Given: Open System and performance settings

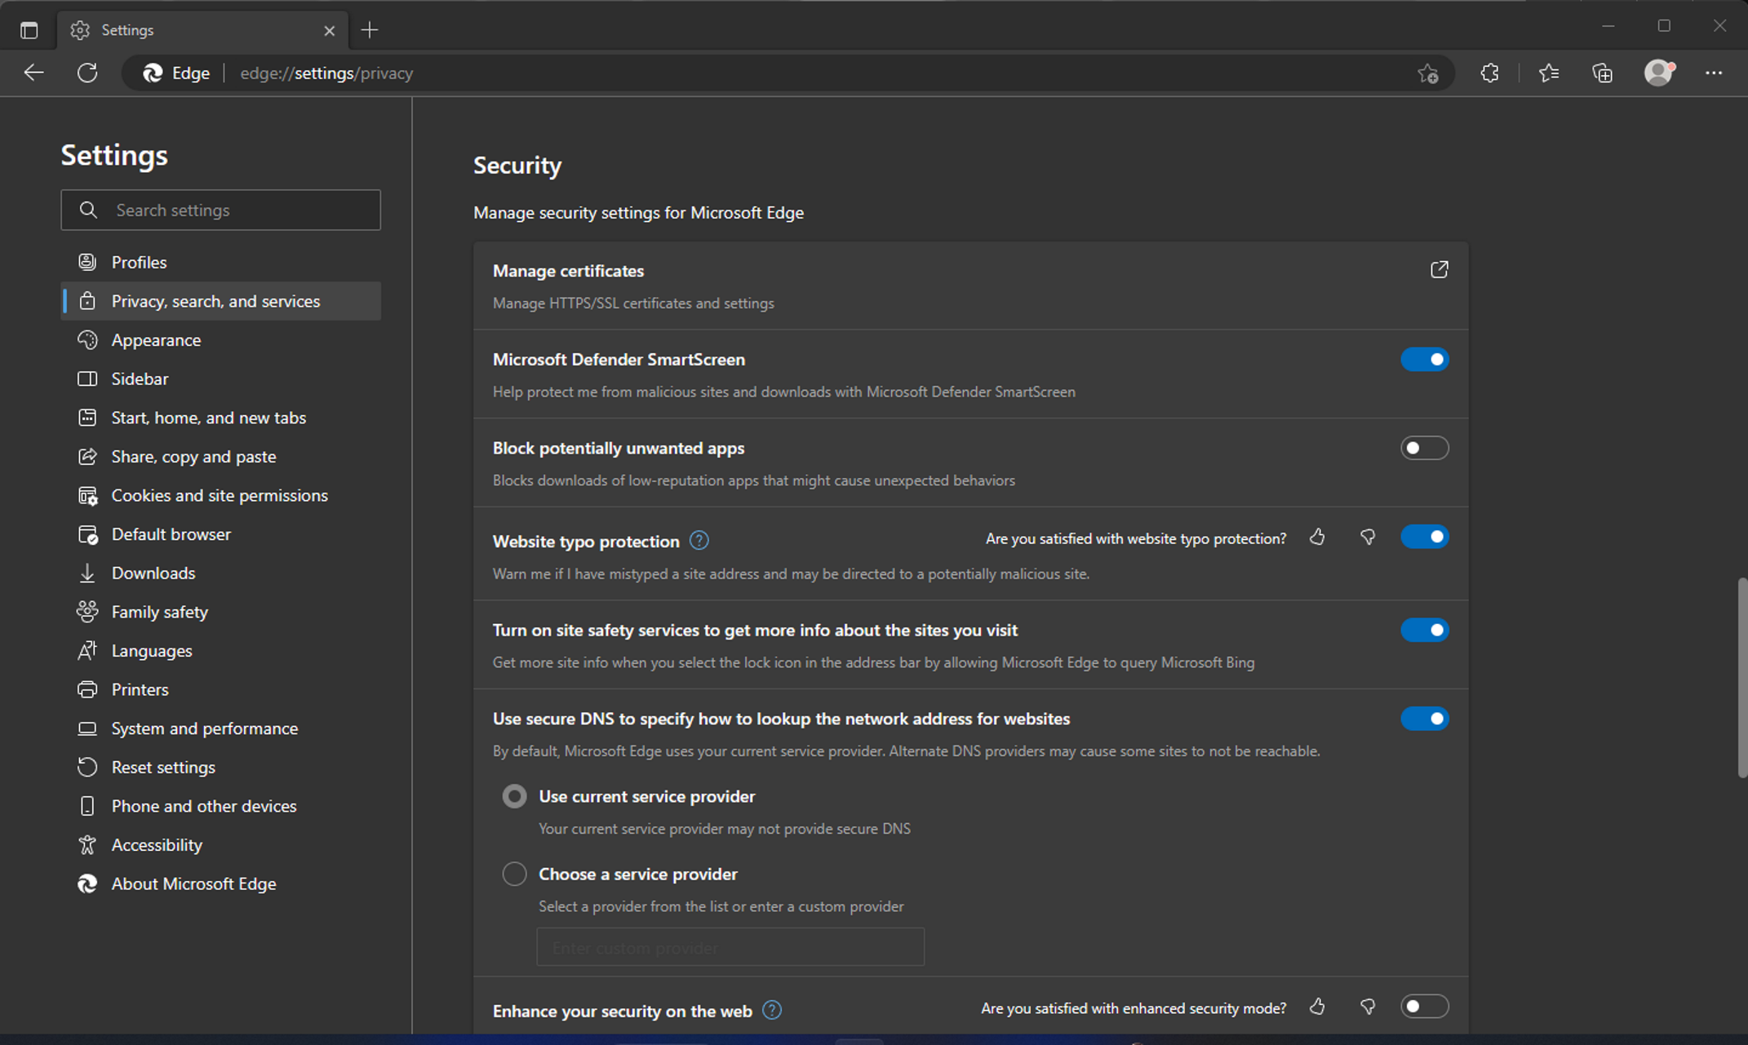Looking at the screenshot, I should [220, 728].
